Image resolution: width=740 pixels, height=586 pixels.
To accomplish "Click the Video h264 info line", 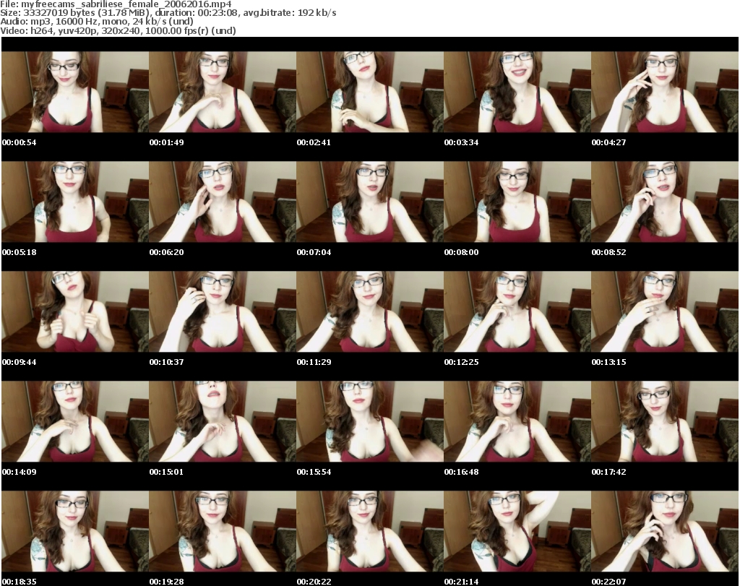I will point(118,30).
